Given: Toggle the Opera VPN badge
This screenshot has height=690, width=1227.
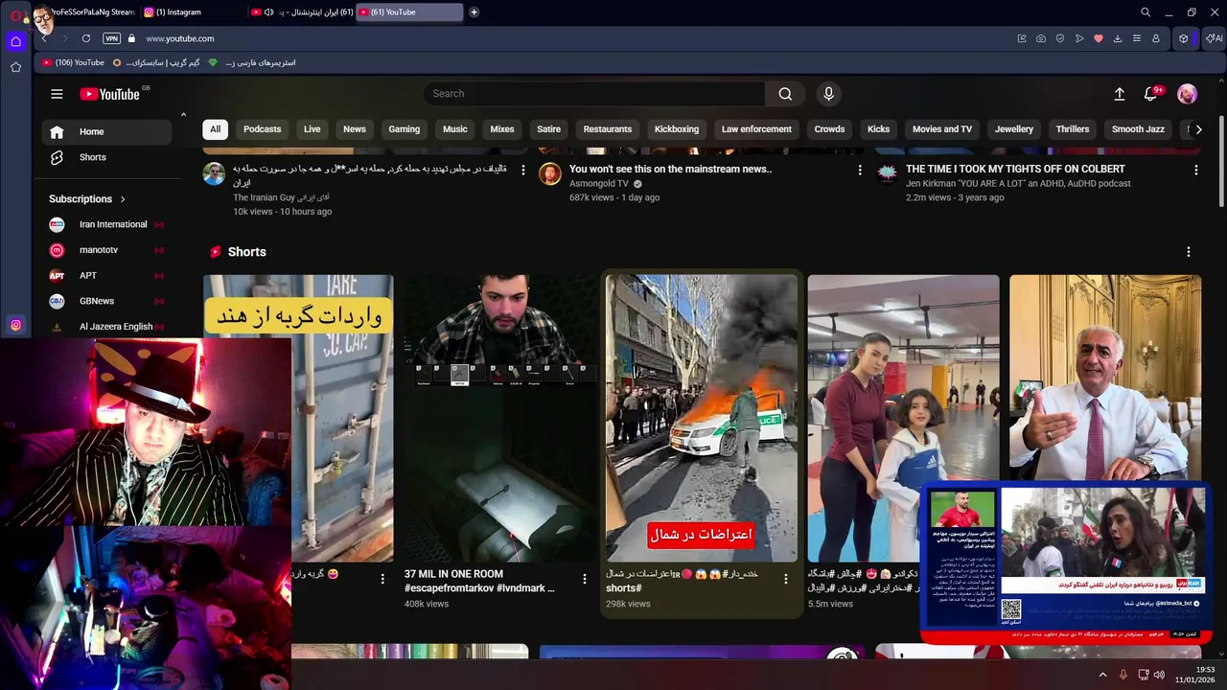Looking at the screenshot, I should coord(111,38).
